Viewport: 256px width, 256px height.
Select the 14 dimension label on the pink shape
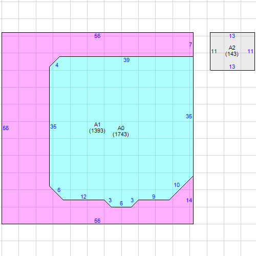point(189,200)
